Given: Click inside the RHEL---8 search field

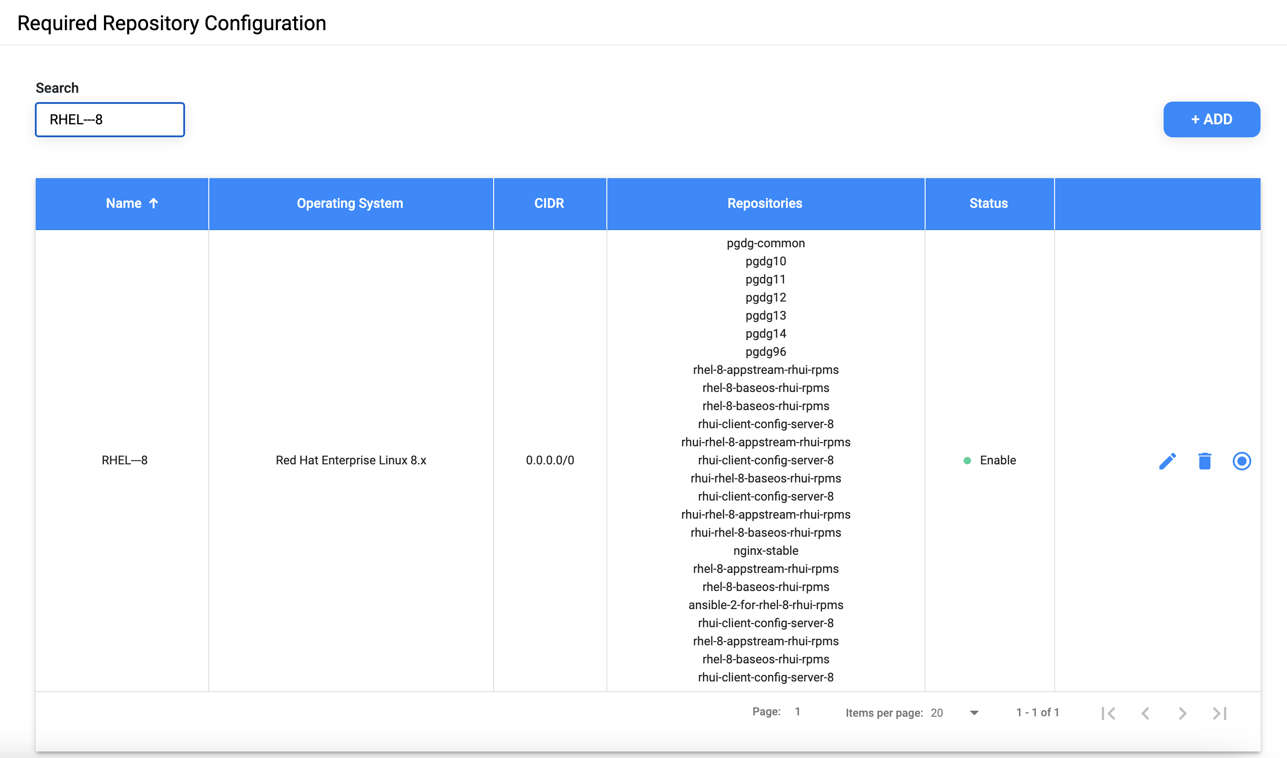Looking at the screenshot, I should (109, 120).
